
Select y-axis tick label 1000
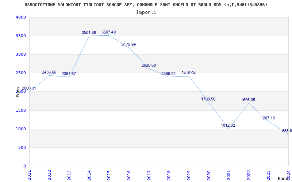coord(21,129)
